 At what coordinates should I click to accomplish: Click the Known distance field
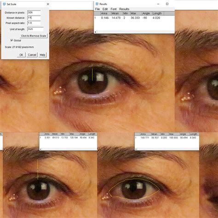[x=34, y=18]
